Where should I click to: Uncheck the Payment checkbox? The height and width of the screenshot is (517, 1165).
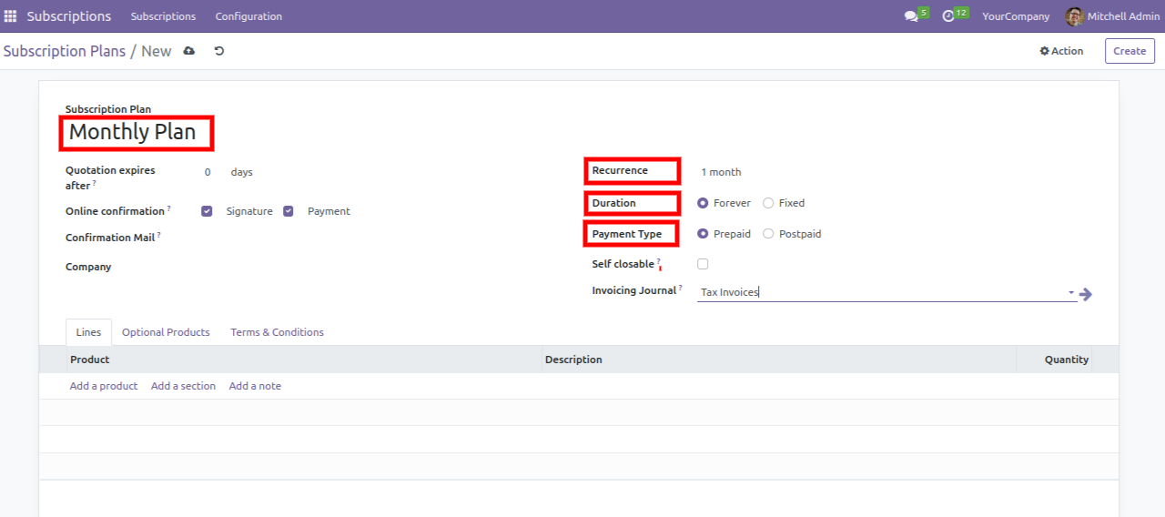coord(289,211)
